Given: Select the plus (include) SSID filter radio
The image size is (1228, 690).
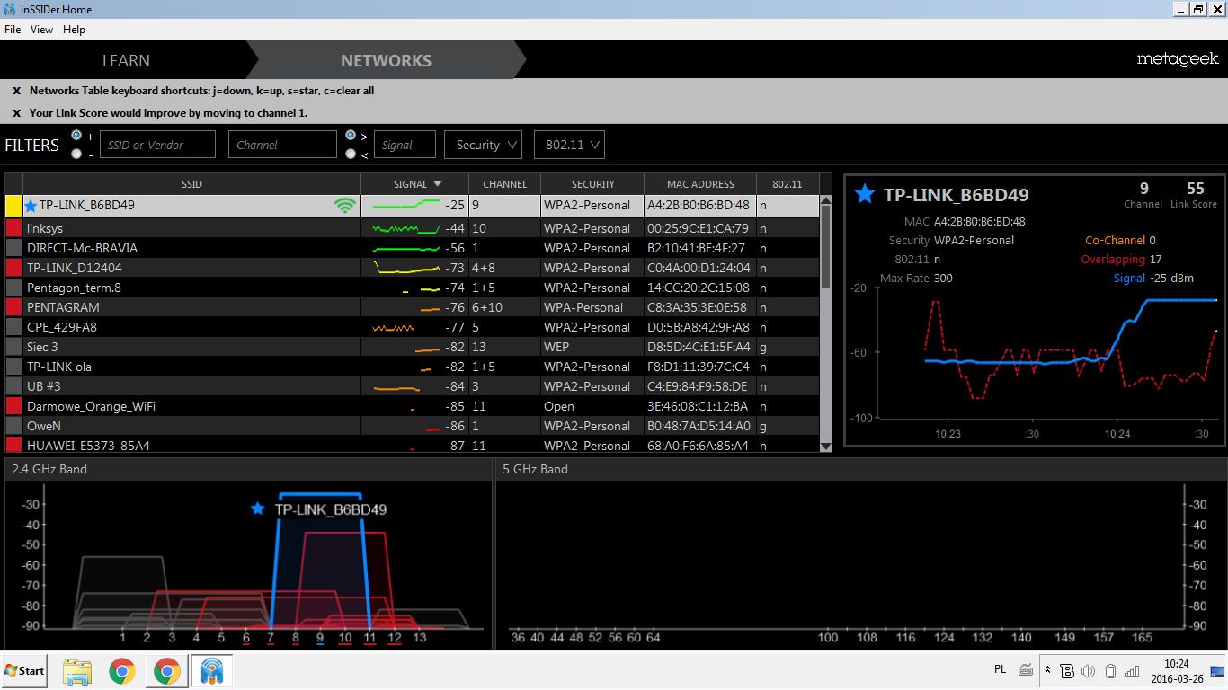Looking at the screenshot, I should pyautogui.click(x=76, y=136).
